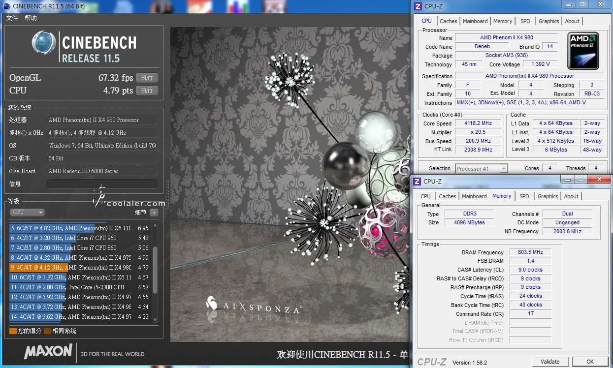Image resolution: width=613 pixels, height=368 pixels.
Task: Click the CPU-Z title icon of the memory window
Action: pos(417,181)
